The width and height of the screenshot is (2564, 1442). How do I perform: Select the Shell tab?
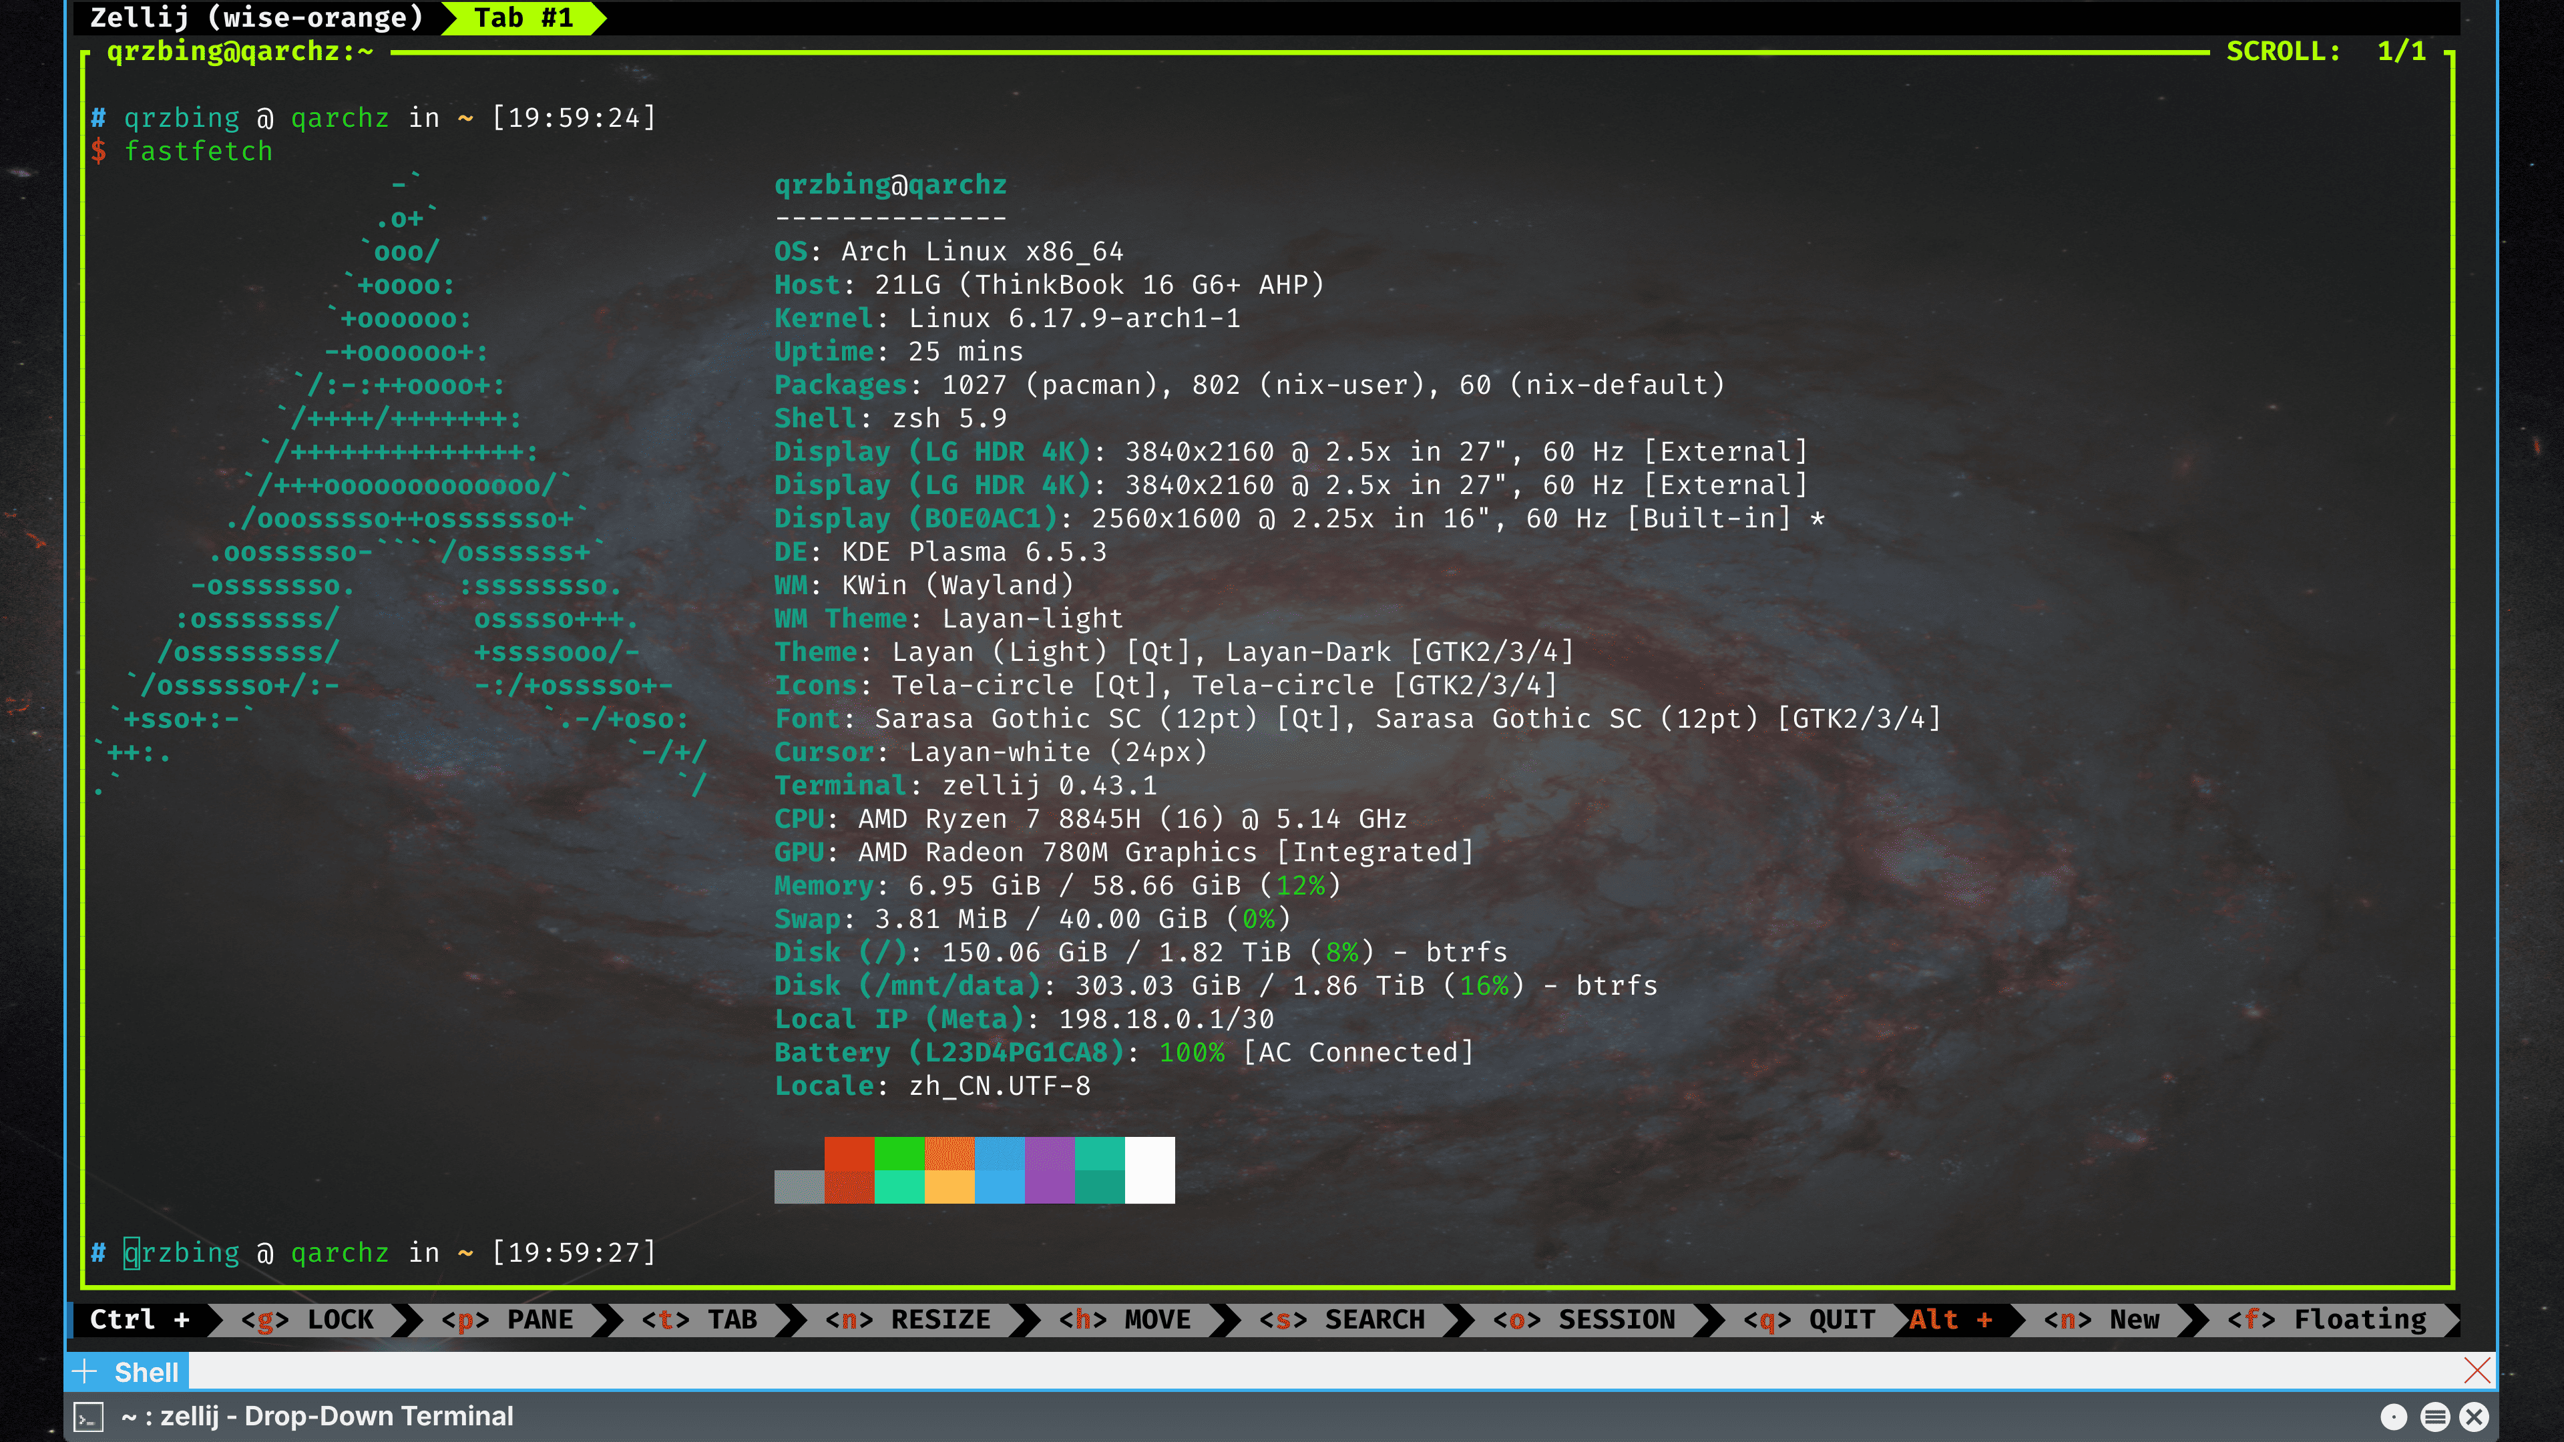[x=146, y=1373]
